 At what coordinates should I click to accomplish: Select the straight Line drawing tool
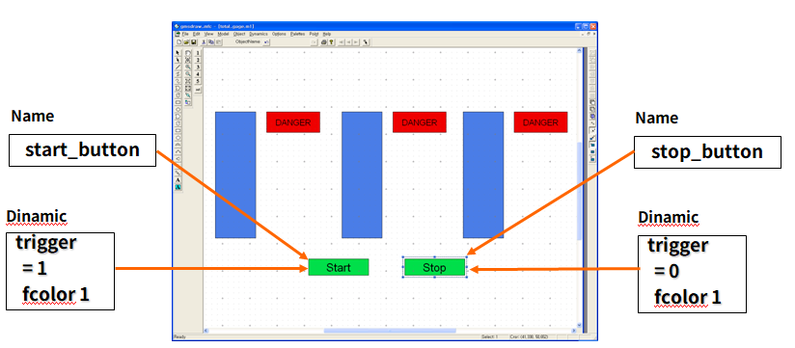[178, 67]
